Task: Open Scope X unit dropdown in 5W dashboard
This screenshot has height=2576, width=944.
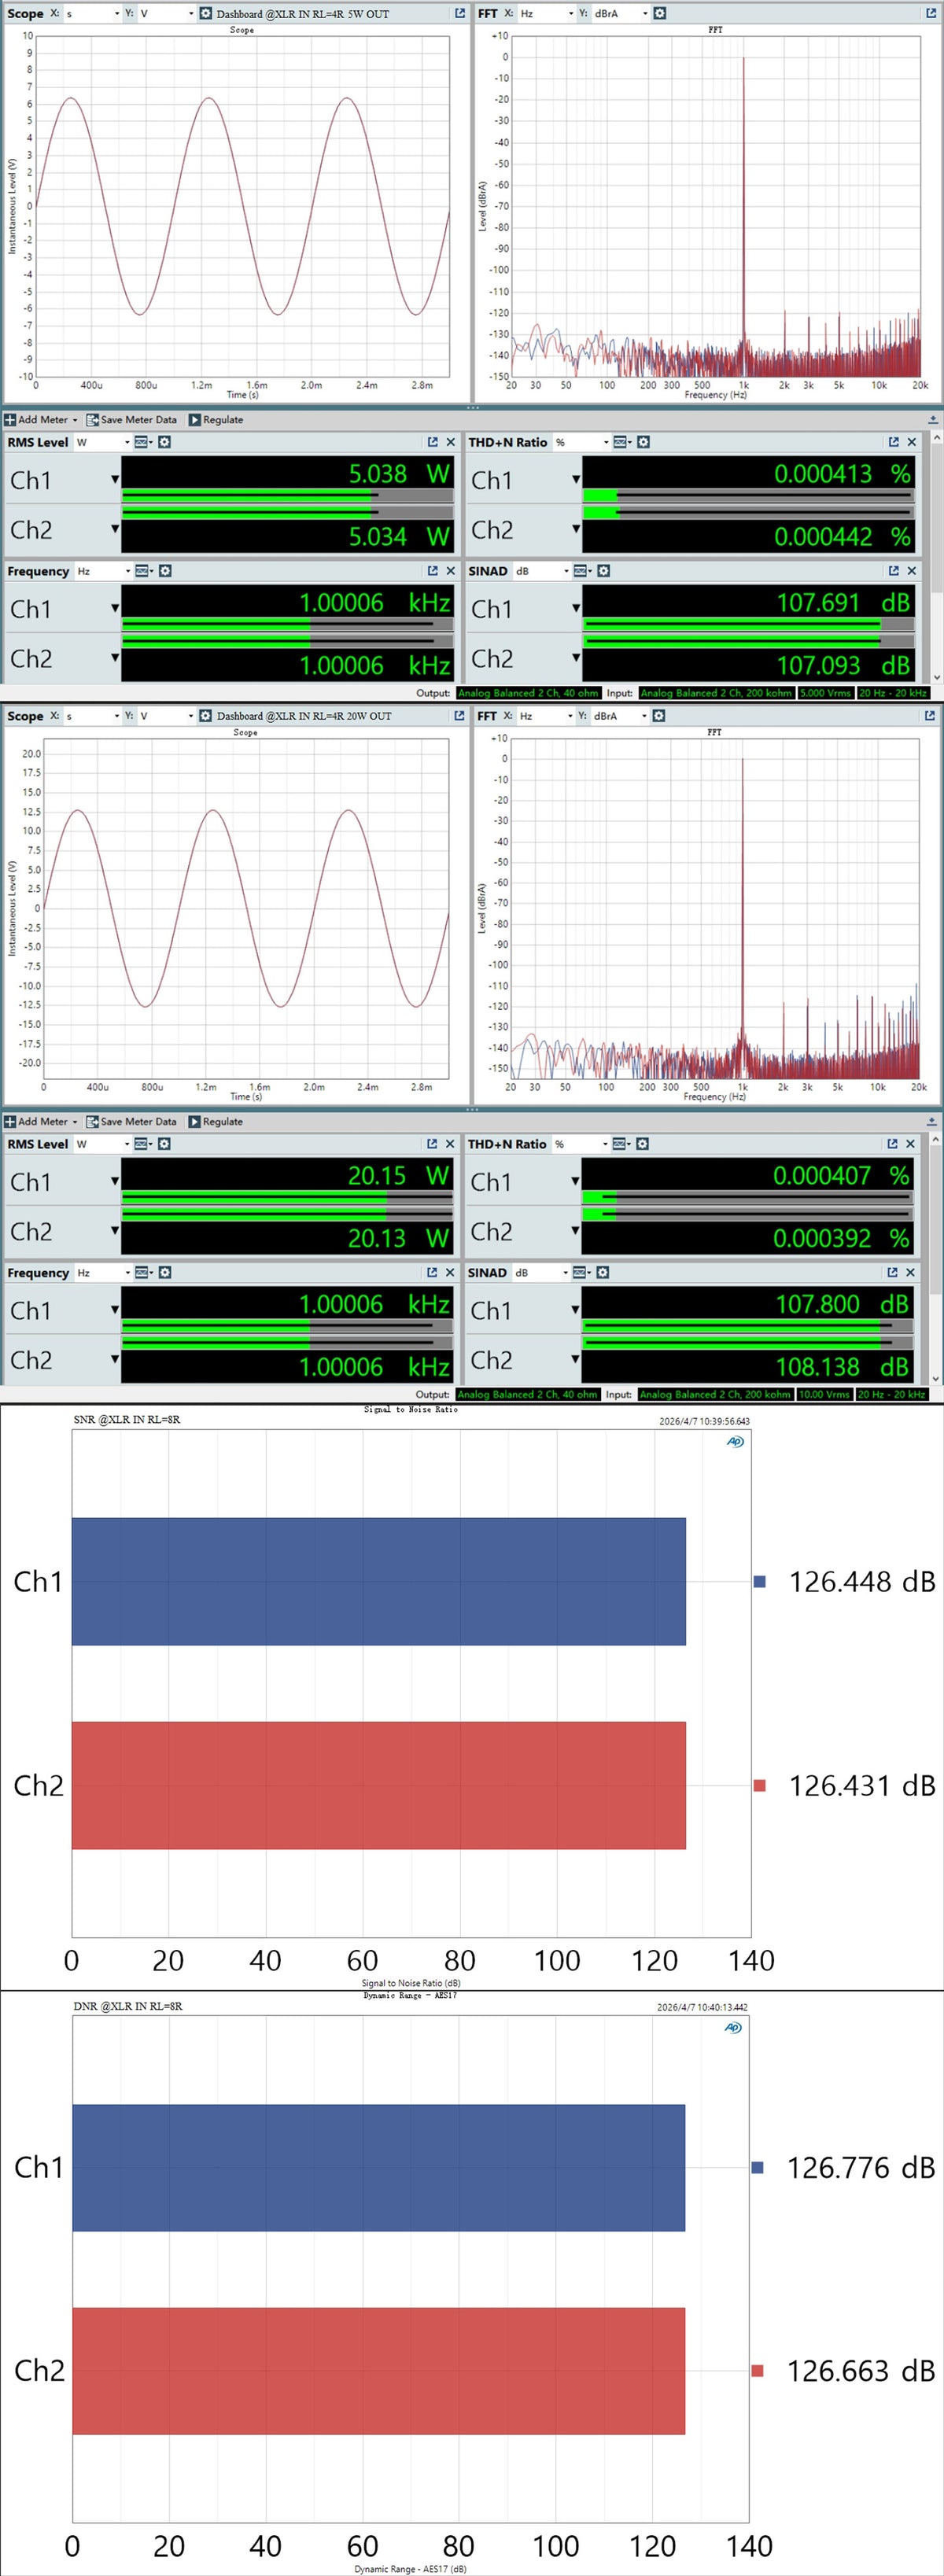Action: pyautogui.click(x=93, y=14)
